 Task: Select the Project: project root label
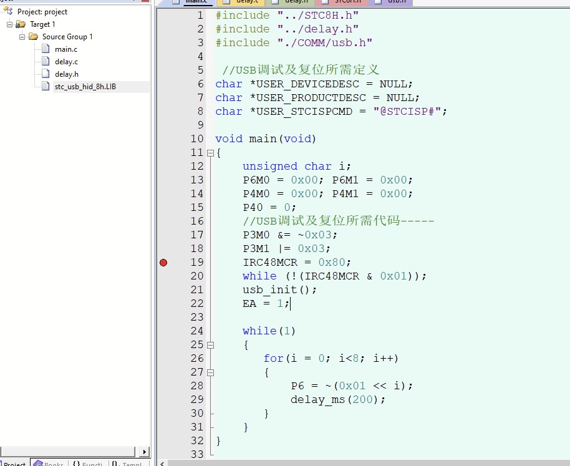[42, 12]
